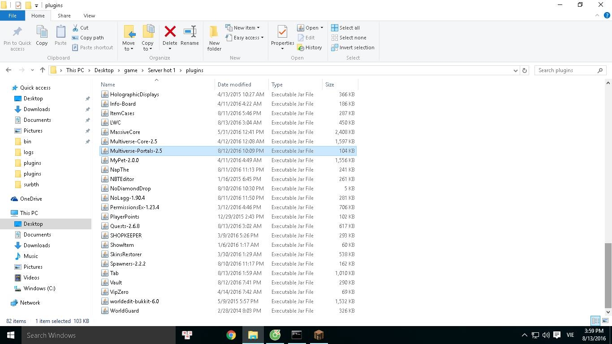
Task: Click the History button in ribbon
Action: pos(310,47)
